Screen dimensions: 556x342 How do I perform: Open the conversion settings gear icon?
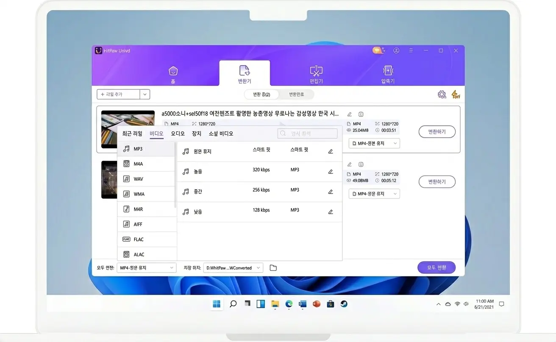pos(442,94)
